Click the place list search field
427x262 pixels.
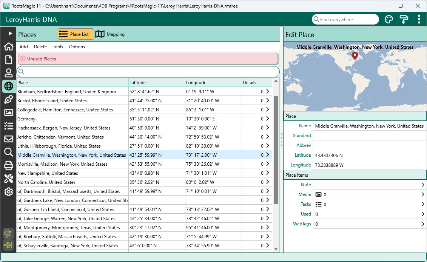(x=148, y=72)
